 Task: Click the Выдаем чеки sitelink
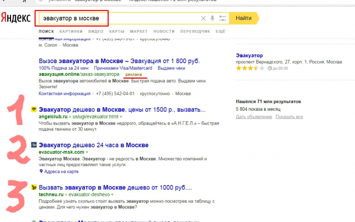pos(171,68)
